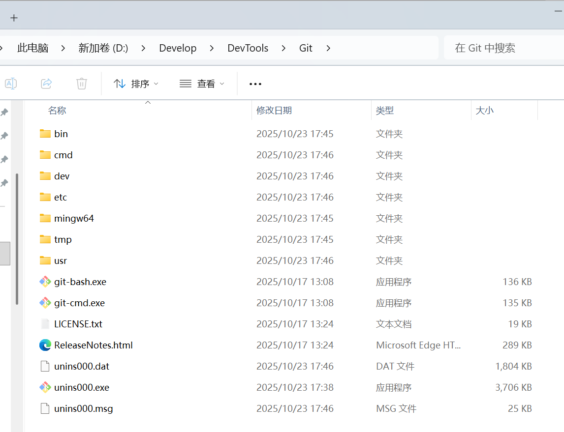Viewport: 564px width, 432px height.
Task: Expand chevron after 新加卷 (D:) breadcrumb
Action: (144, 48)
